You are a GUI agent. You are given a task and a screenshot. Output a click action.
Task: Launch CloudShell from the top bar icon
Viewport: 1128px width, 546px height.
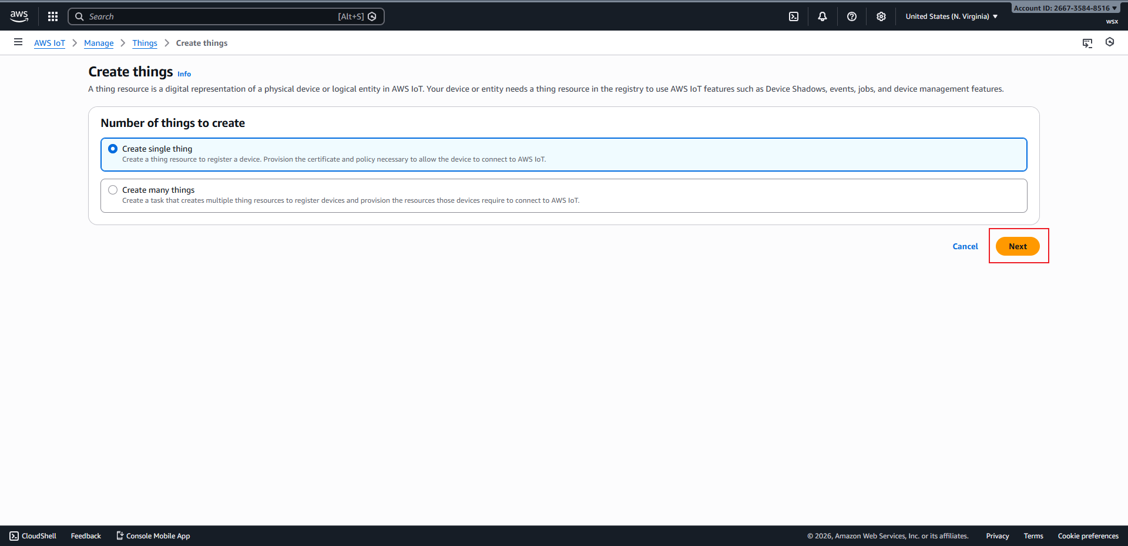794,16
